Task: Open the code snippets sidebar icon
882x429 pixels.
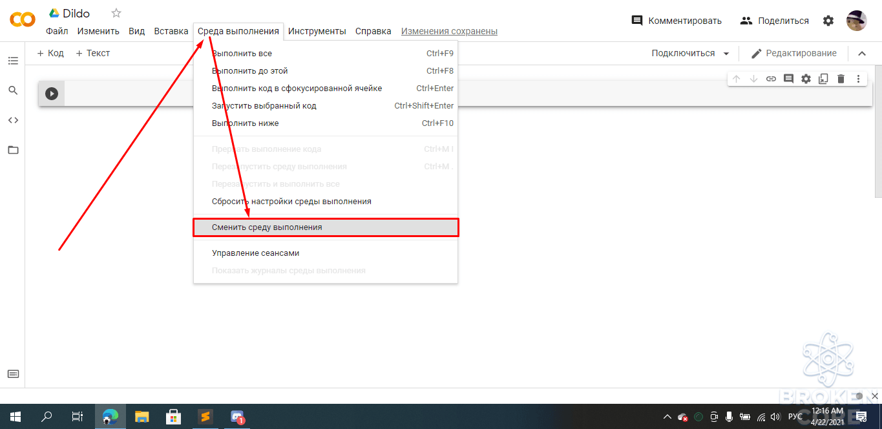Action: [13, 120]
